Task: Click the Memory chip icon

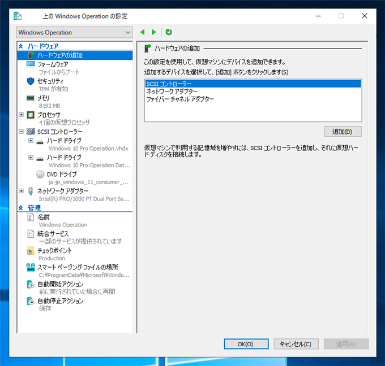Action: click(31, 98)
